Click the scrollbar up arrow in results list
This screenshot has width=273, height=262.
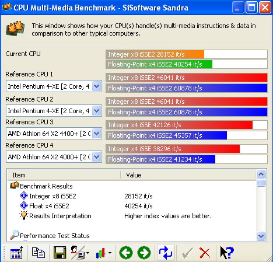(x=261, y=174)
